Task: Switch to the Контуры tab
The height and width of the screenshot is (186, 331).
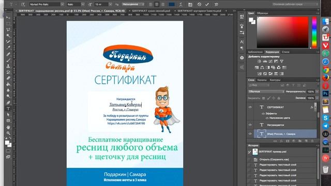Action: point(275,80)
